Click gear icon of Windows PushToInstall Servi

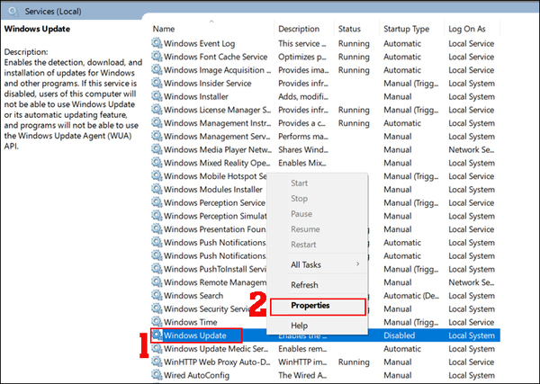(157, 268)
